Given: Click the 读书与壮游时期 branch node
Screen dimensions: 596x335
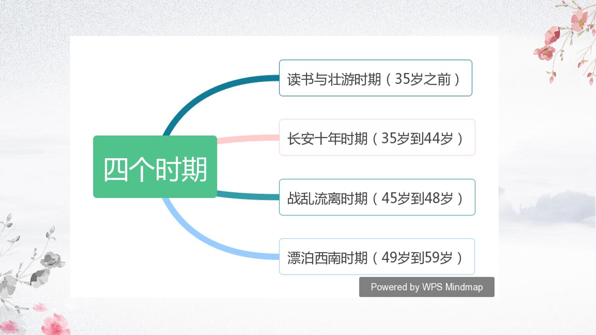Looking at the screenshot, I should pyautogui.click(x=375, y=78).
